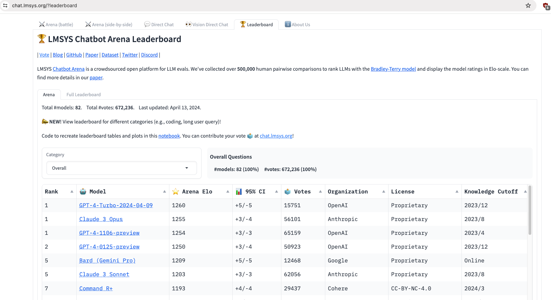Open the red shield extension icon

546,6
